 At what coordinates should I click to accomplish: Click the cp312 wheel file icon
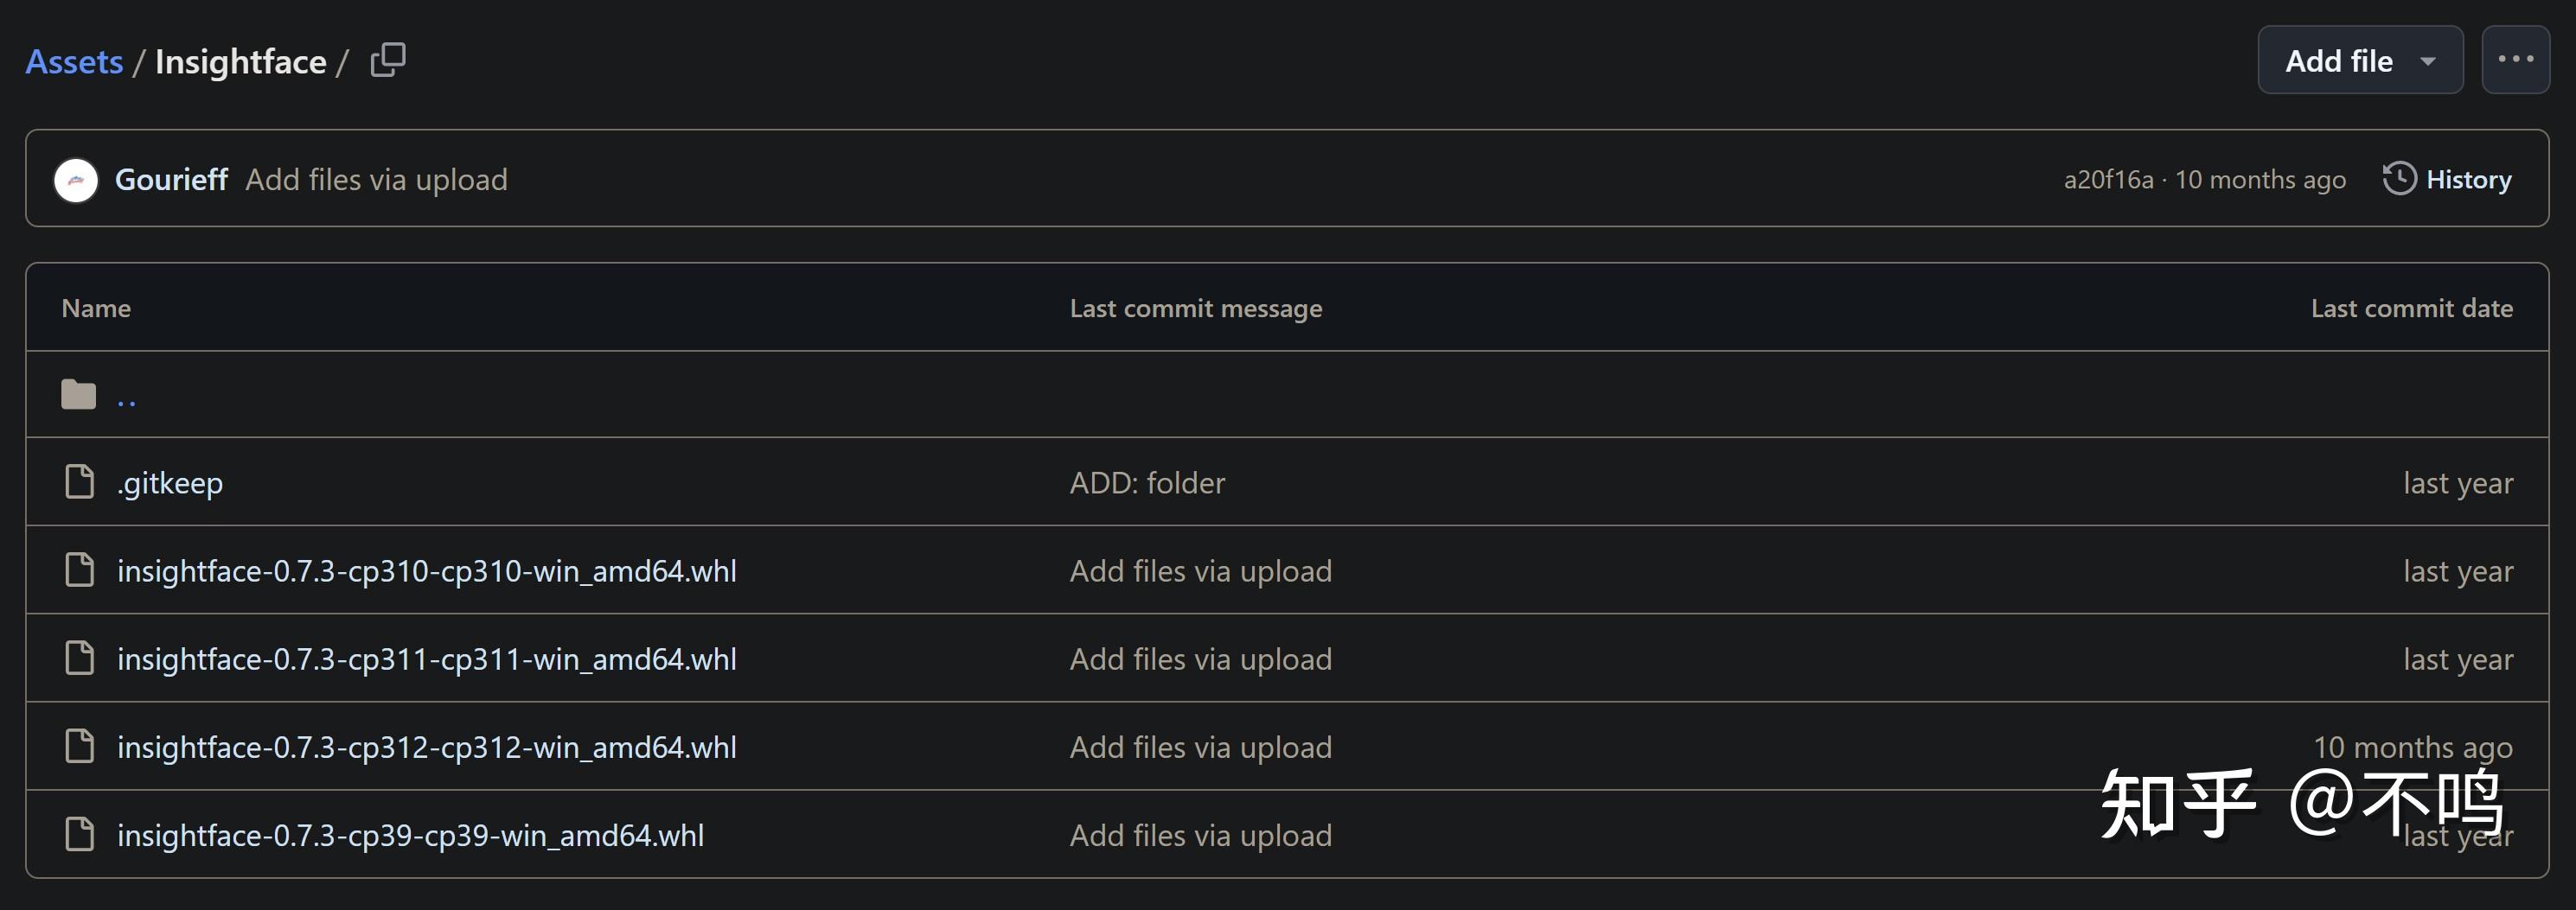[x=79, y=746]
